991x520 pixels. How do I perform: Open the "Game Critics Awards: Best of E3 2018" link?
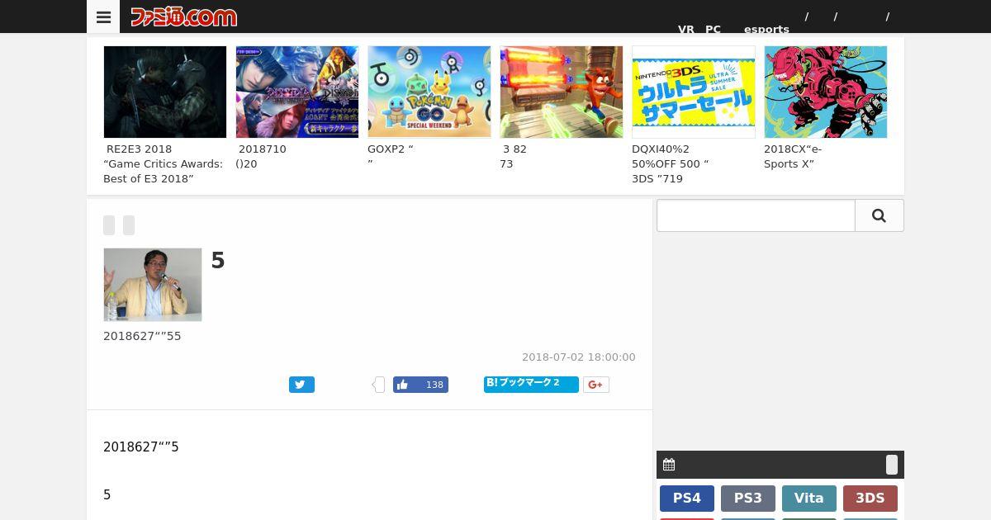tap(164, 163)
